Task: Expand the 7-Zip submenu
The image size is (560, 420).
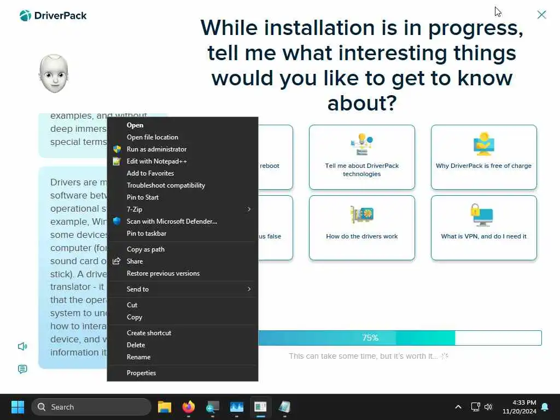Action: coord(183,209)
